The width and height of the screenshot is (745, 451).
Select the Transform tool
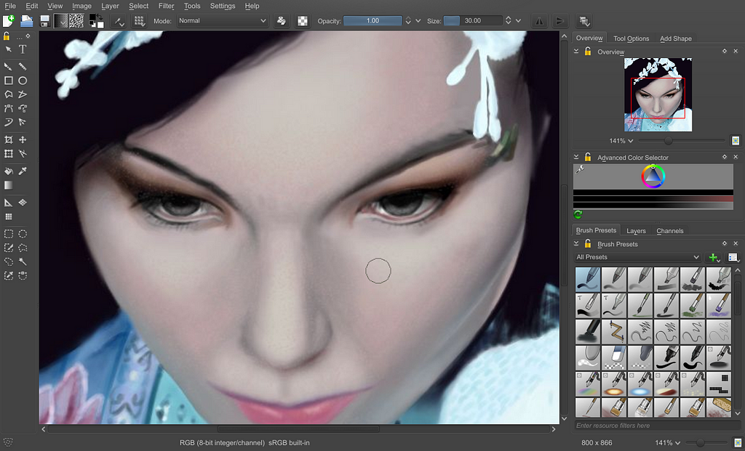(x=9, y=154)
